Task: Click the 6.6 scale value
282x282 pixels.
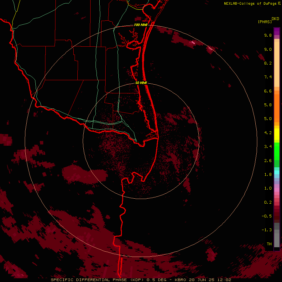Action: (x=268, y=91)
